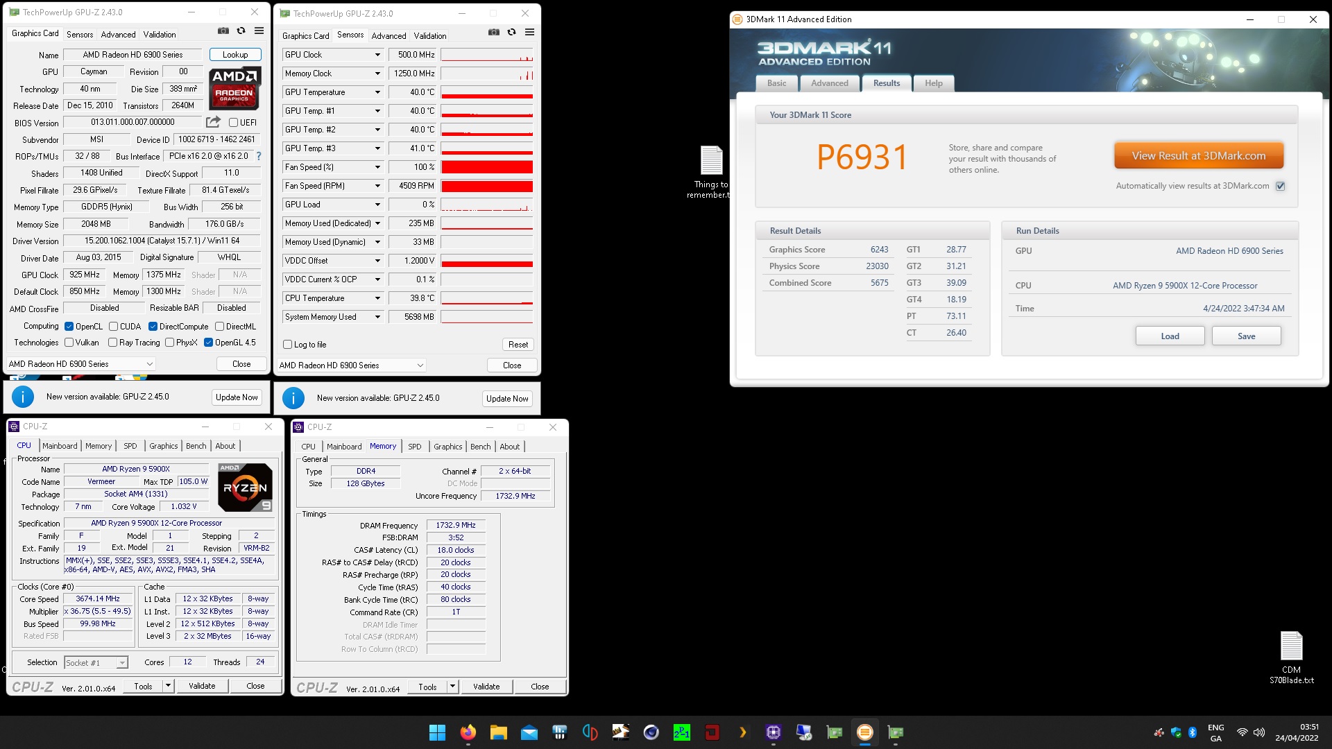The image size is (1332, 749).
Task: Click the P6931 score text
Action: [x=862, y=157]
